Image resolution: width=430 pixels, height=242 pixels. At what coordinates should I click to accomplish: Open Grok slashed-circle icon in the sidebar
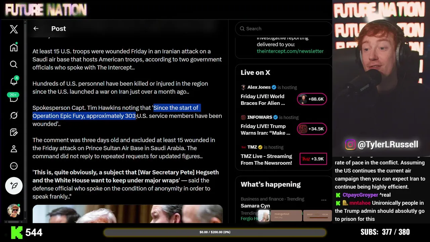pyautogui.click(x=14, y=115)
